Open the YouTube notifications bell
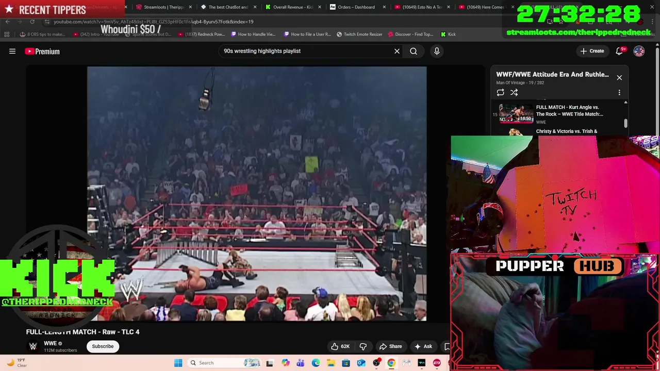 [x=619, y=51]
